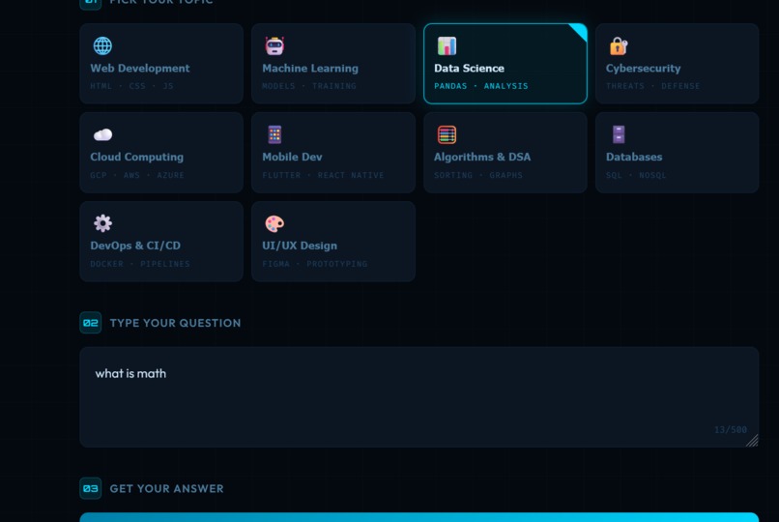Image resolution: width=779 pixels, height=522 pixels.
Task: Pick the DevOps & CI/CD topic title
Action: coord(135,246)
